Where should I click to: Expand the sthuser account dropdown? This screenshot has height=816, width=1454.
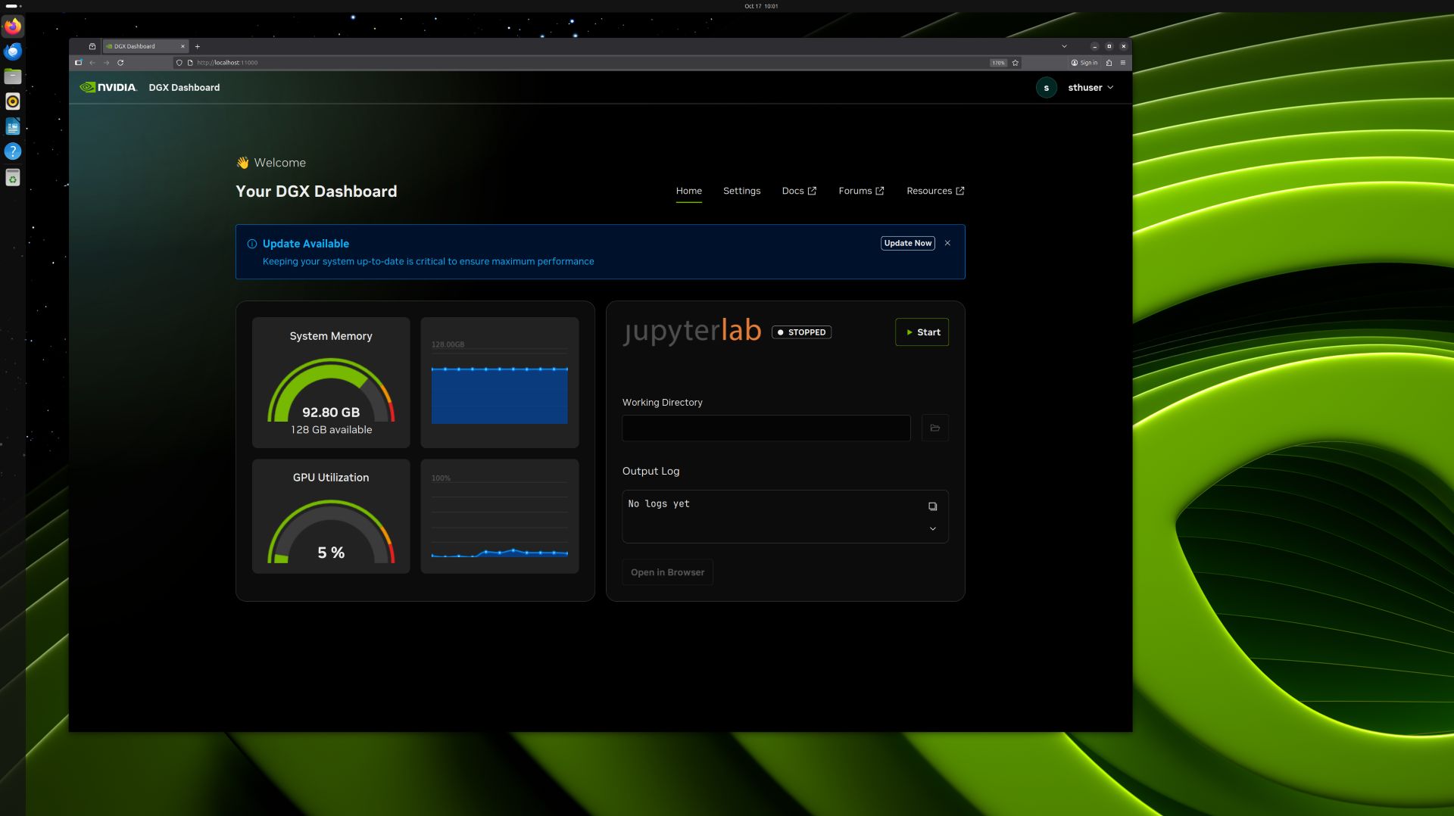pos(1090,88)
